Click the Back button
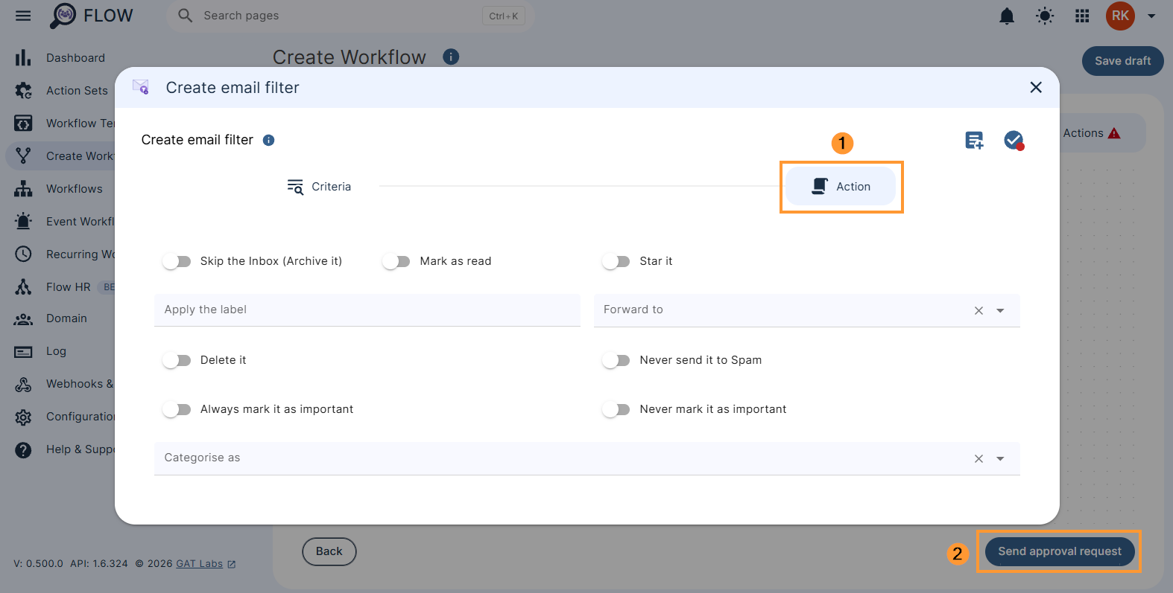The height and width of the screenshot is (593, 1173). tap(329, 551)
